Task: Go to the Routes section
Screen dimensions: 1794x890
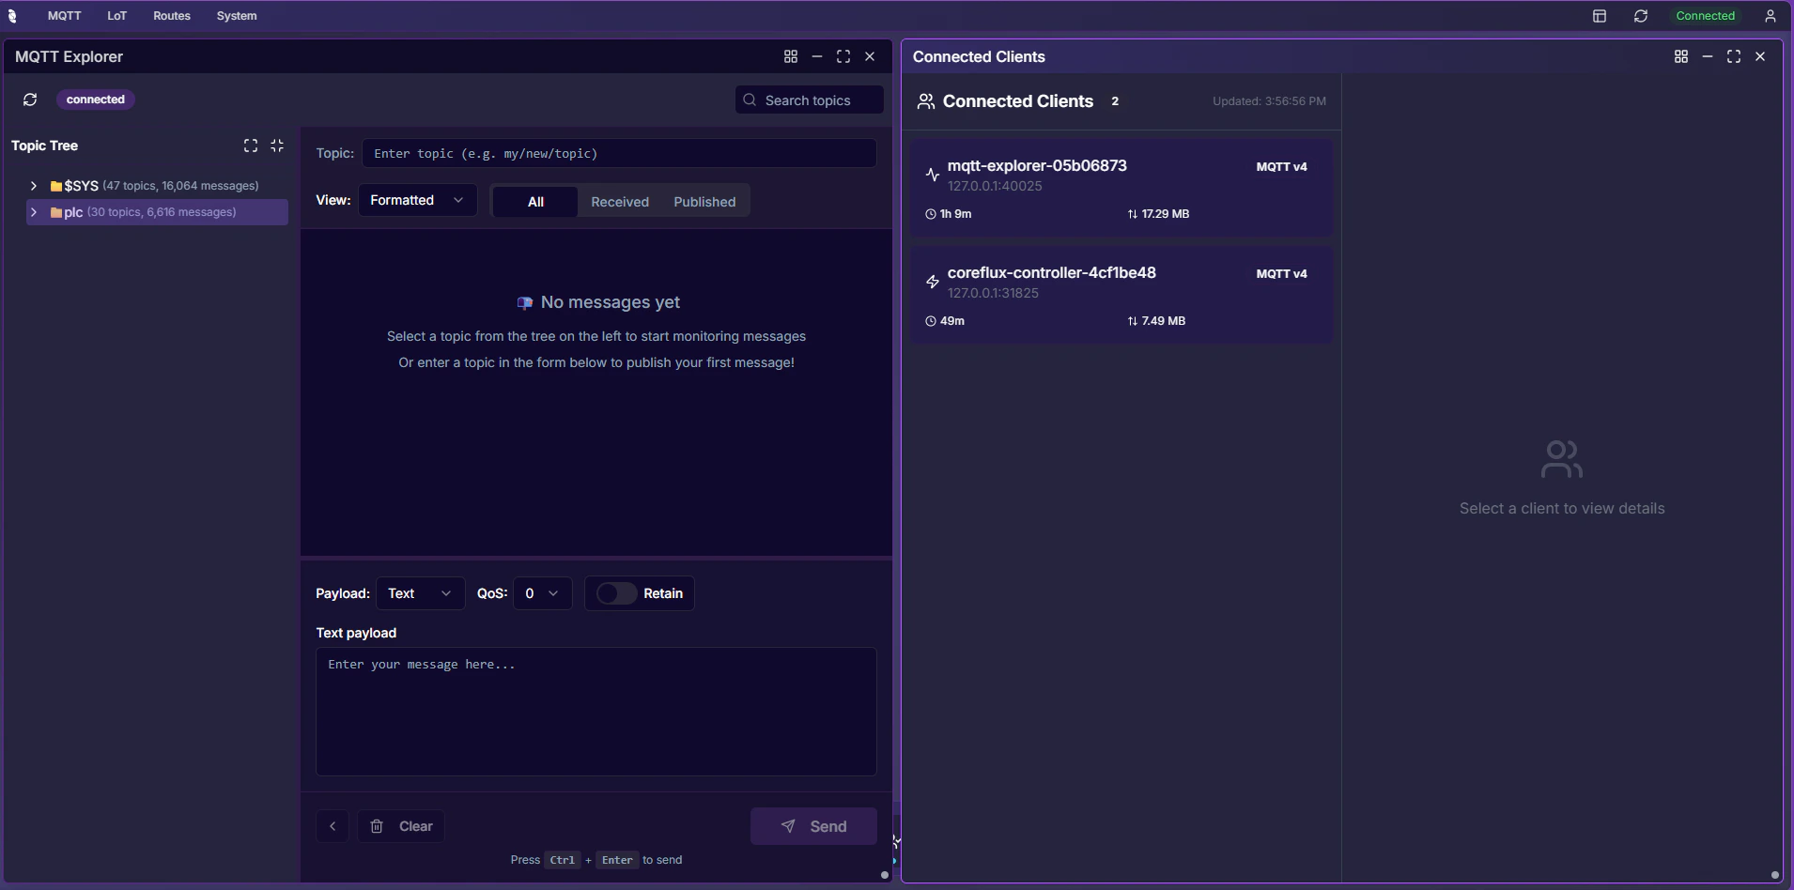Action: click(x=171, y=16)
